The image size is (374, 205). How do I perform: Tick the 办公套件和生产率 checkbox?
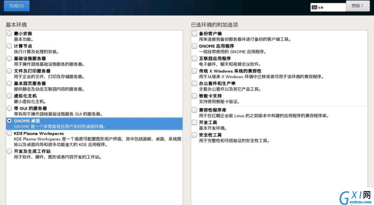pos(194,83)
